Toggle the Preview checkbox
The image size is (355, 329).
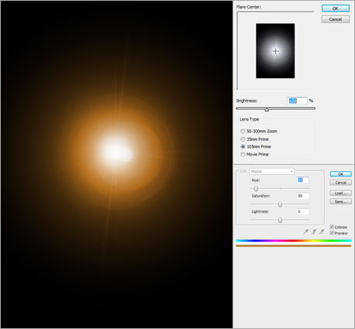pyautogui.click(x=332, y=233)
